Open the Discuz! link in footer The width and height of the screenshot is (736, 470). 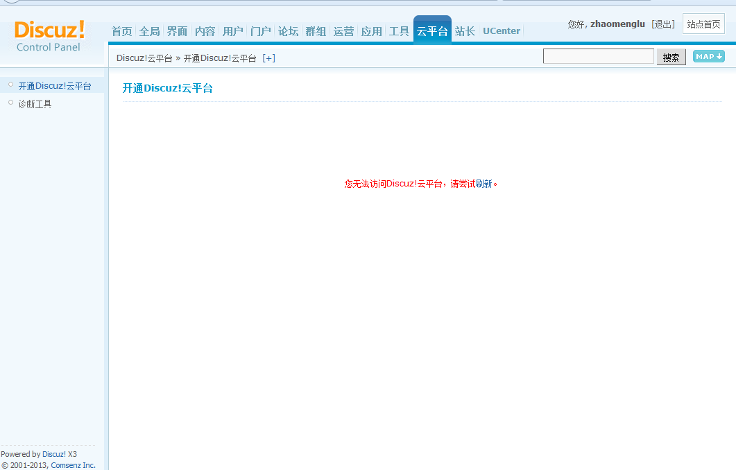(54, 454)
